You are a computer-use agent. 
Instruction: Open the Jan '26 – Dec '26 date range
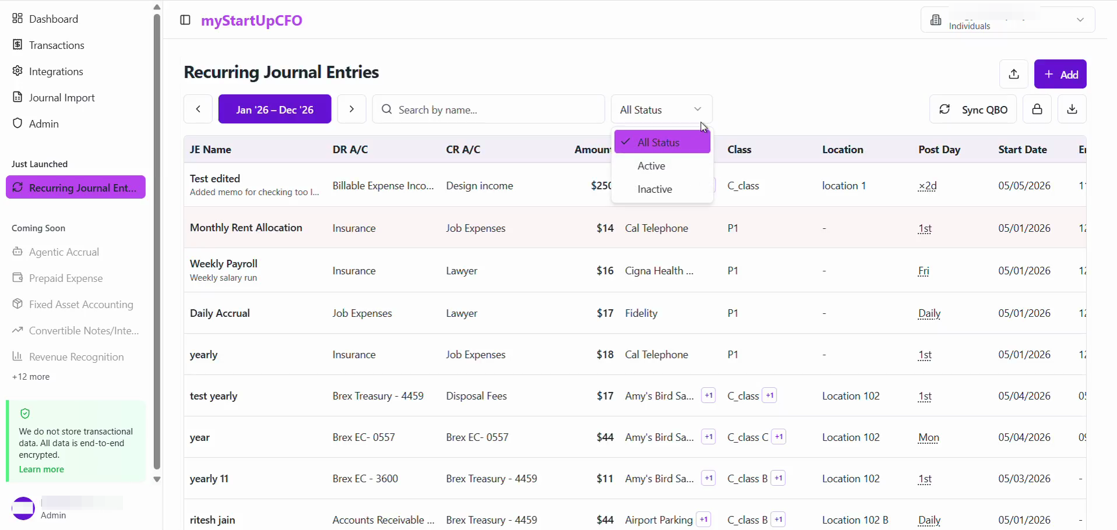pyautogui.click(x=275, y=109)
